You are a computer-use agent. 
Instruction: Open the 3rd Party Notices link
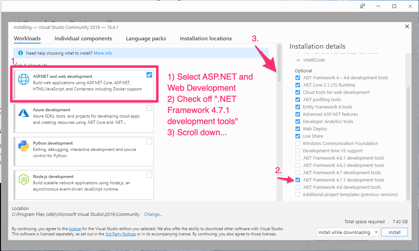(120, 234)
